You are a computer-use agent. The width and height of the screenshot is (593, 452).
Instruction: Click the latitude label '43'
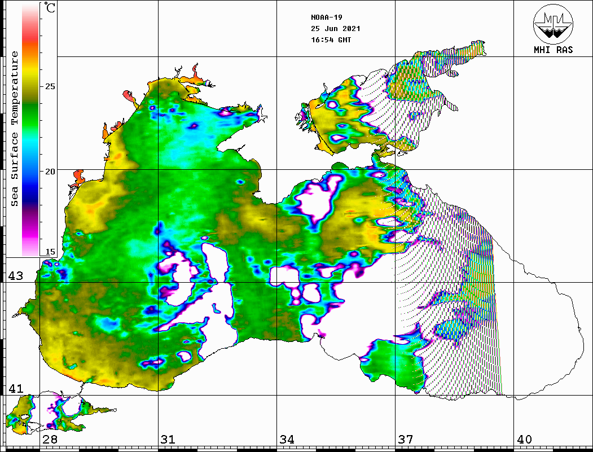15,276
